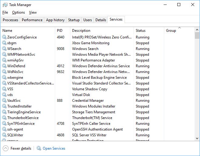This screenshot has width=200, height=156.
Task: Select the ssh-agent service icon
Action: click(4, 129)
